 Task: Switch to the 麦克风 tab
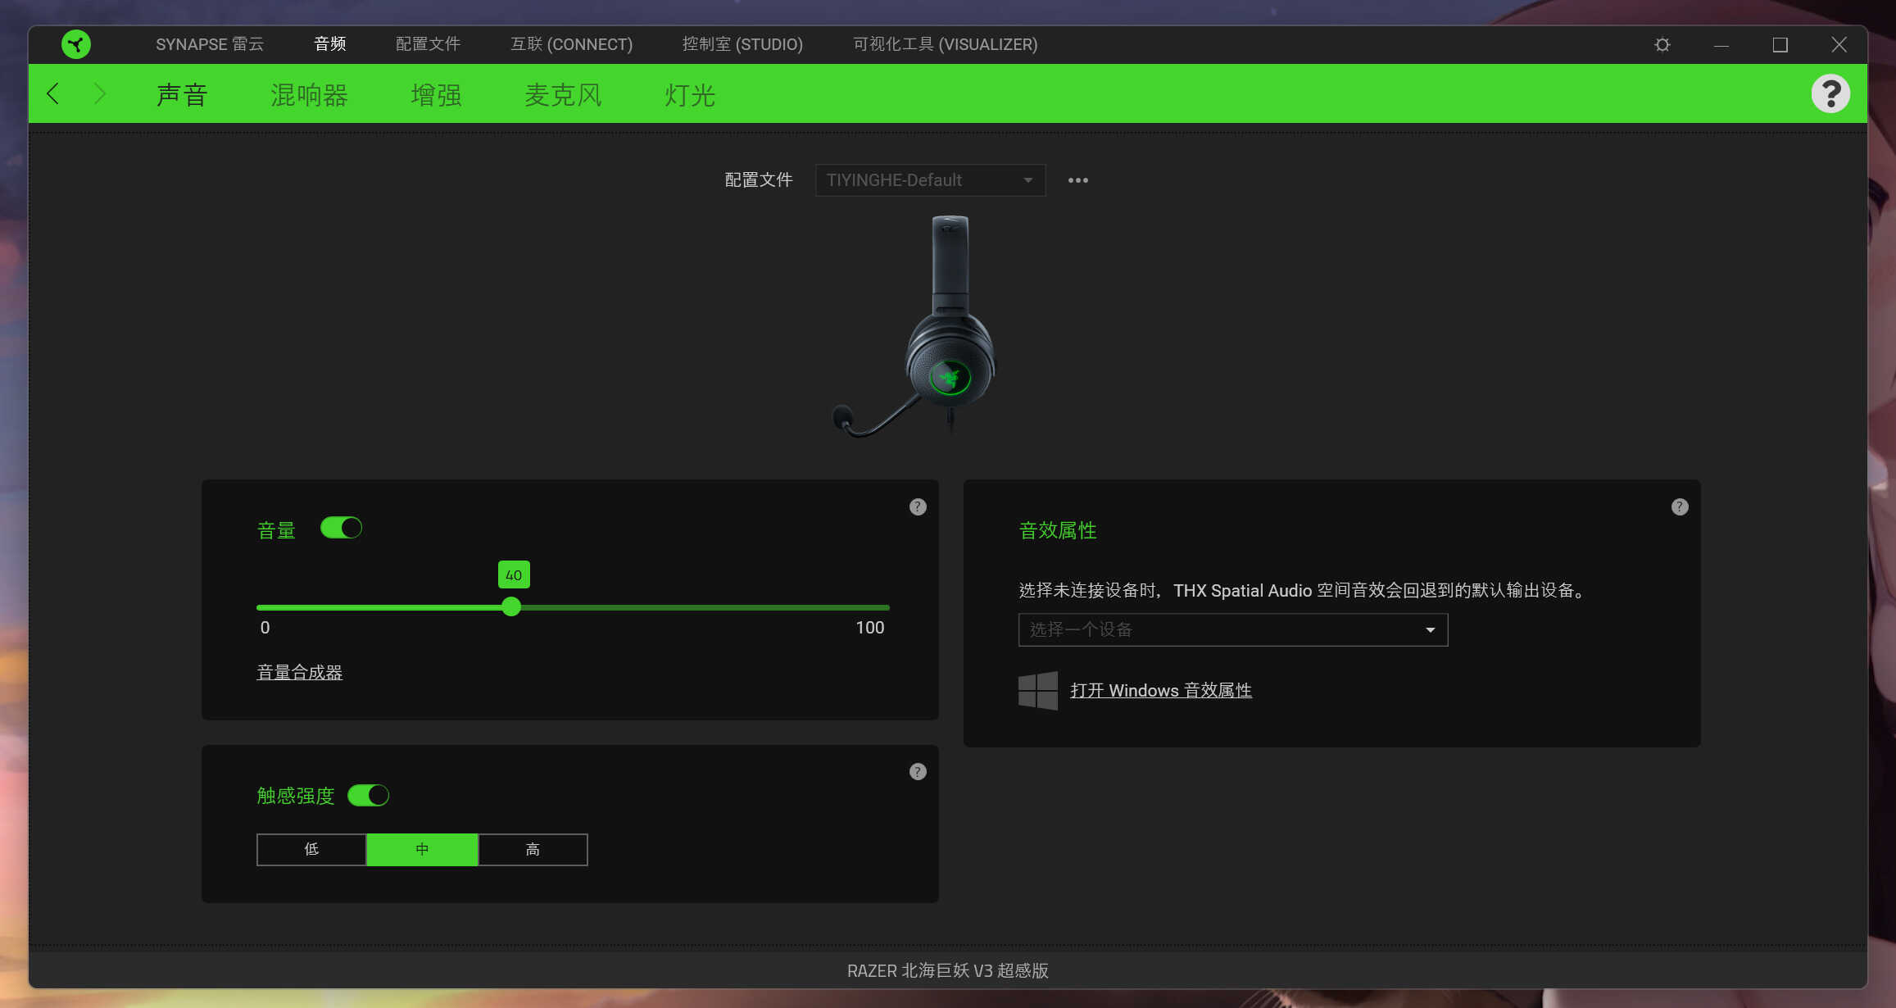[563, 95]
